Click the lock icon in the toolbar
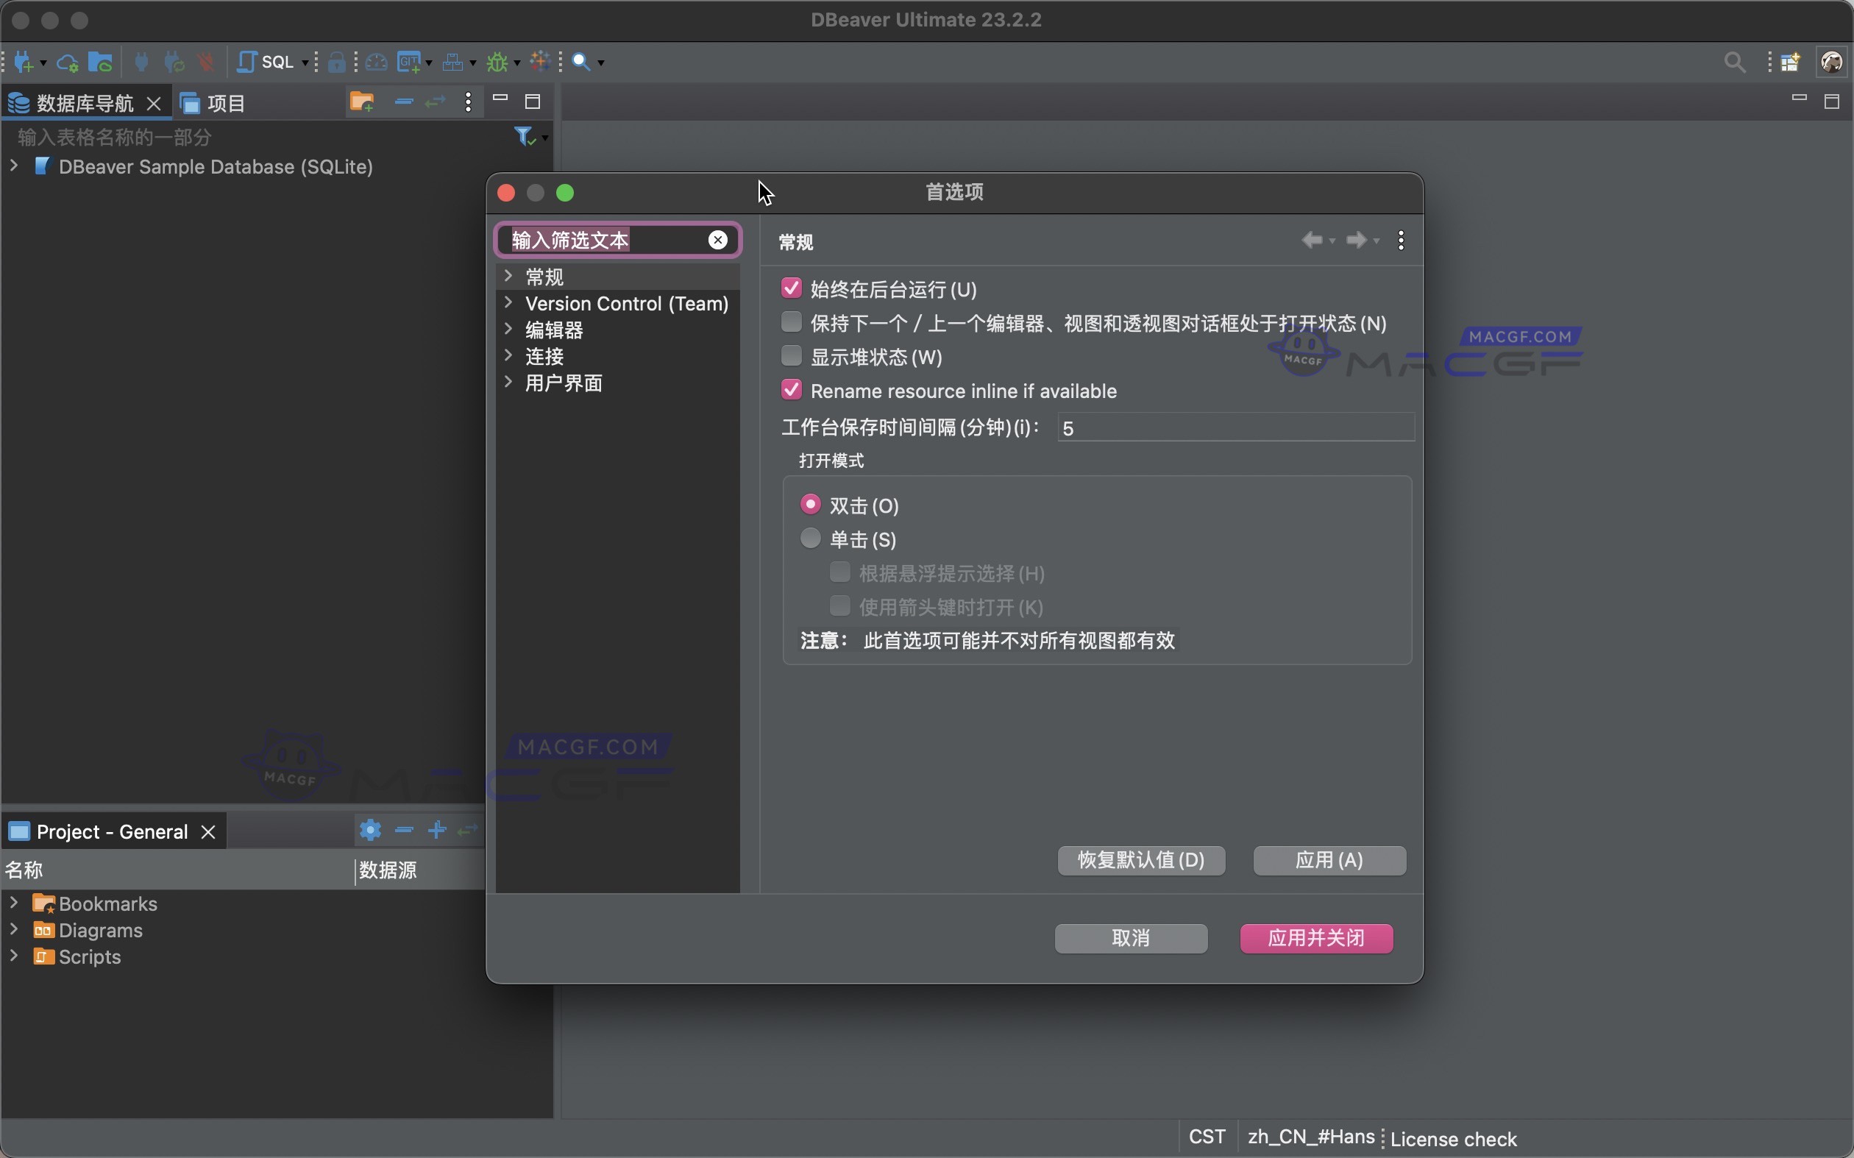Image resolution: width=1854 pixels, height=1158 pixels. pyautogui.click(x=338, y=62)
